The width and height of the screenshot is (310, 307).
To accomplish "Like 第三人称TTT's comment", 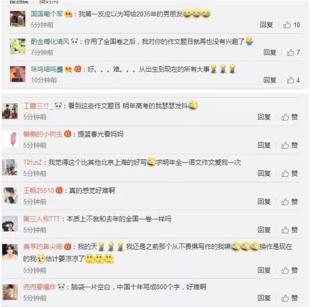I will pos(290,230).
